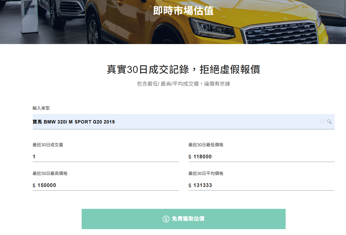This screenshot has width=346, height=235.
Task: Focus the 輸入車型 car model input
Action: [x=173, y=122]
